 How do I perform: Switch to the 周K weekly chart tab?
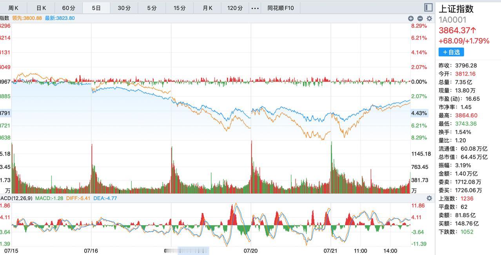pos(13,8)
